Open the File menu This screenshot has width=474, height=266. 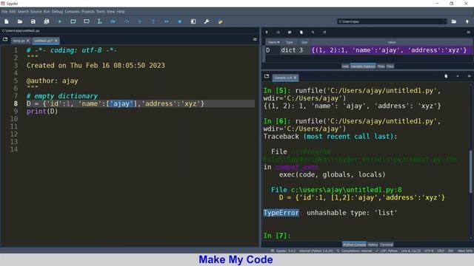tap(4, 12)
